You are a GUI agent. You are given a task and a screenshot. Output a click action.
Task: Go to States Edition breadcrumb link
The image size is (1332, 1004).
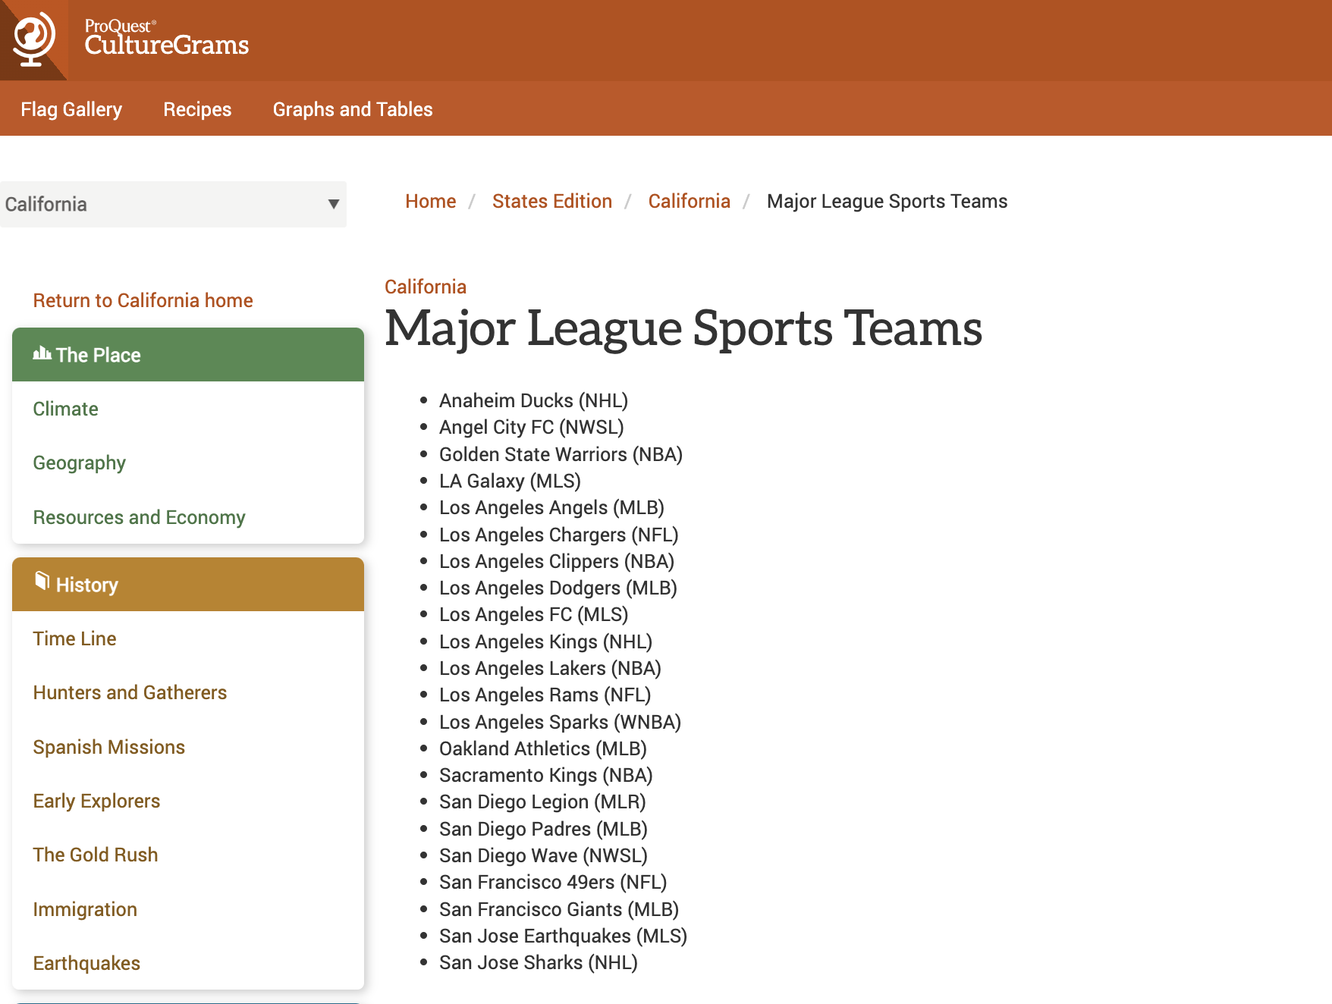pos(552,201)
